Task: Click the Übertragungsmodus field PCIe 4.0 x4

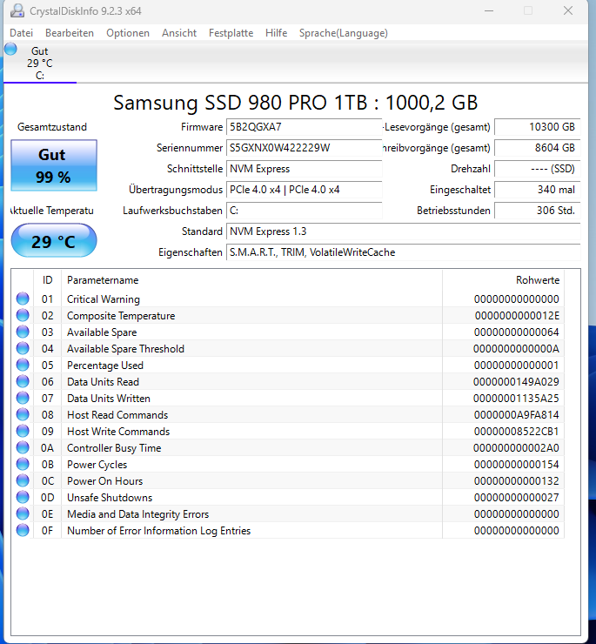Action: [x=304, y=190]
